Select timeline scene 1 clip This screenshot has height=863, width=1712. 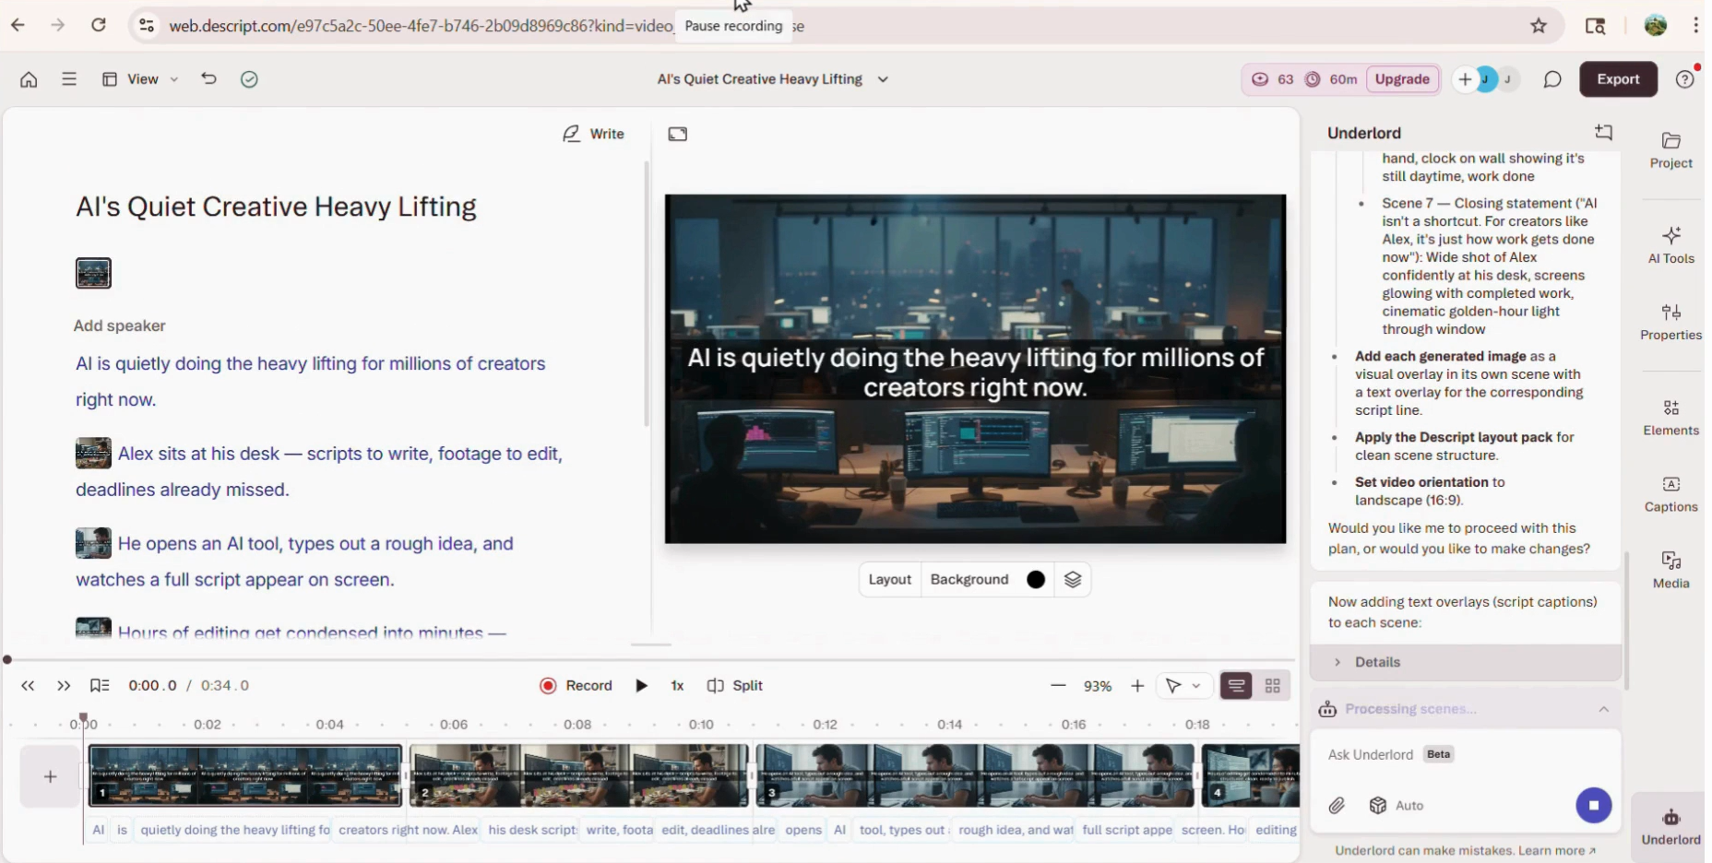point(245,776)
